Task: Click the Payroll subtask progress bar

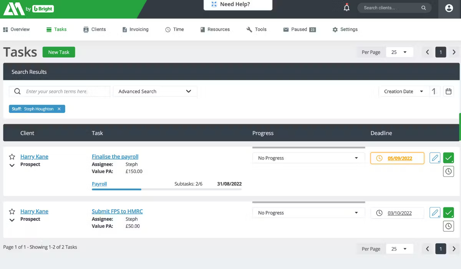Action: 115,189
